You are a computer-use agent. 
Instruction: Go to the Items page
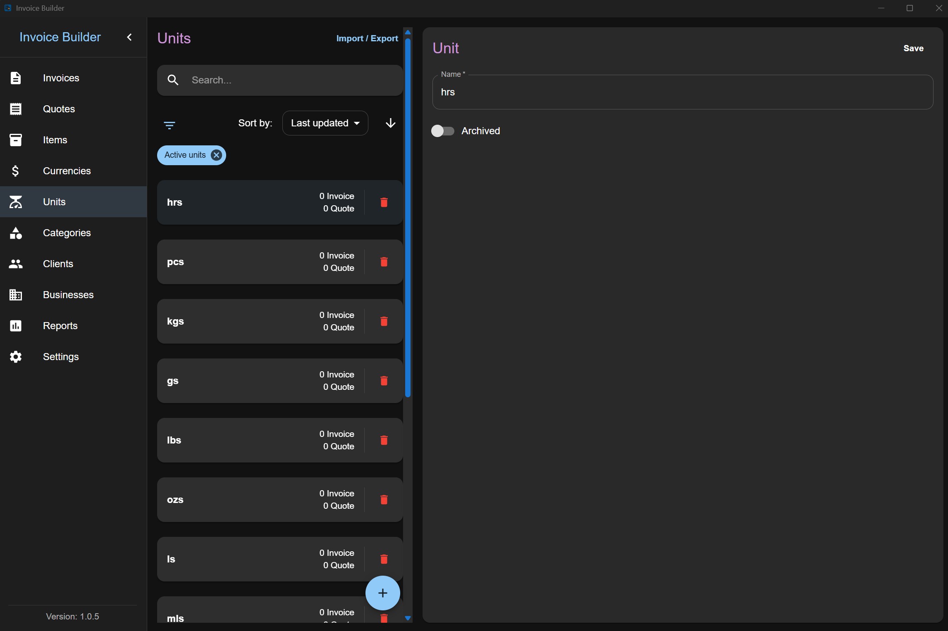(x=73, y=140)
